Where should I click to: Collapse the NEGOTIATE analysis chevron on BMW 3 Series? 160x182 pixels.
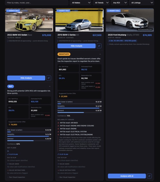[100, 54]
